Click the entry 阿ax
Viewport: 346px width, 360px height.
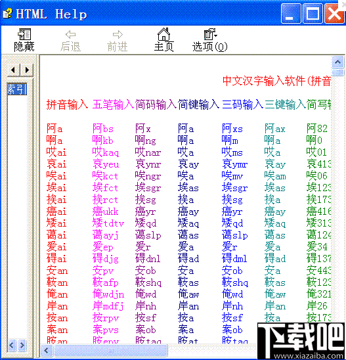(274, 129)
